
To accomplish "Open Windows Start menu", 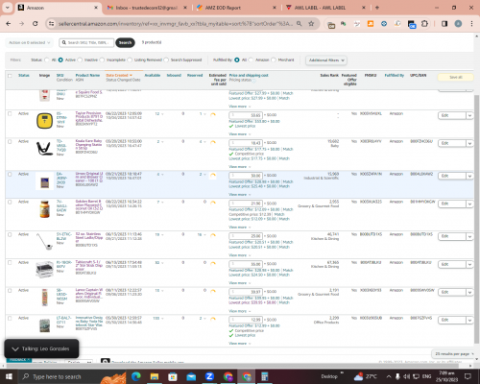I will pyautogui.click(x=9, y=376).
